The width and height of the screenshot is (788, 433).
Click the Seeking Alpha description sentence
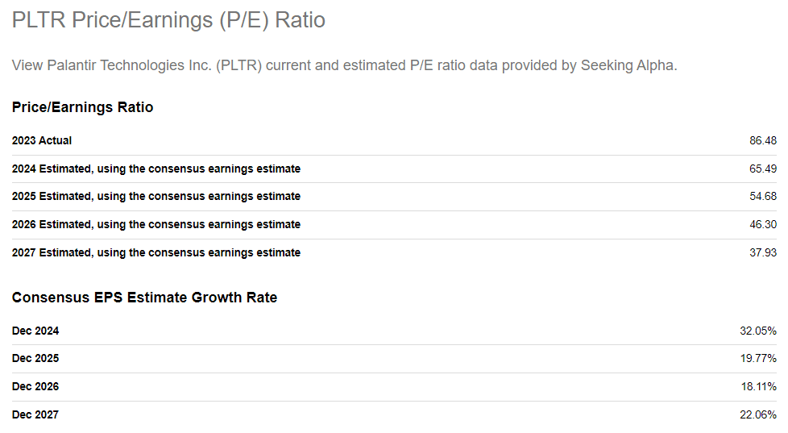click(344, 65)
